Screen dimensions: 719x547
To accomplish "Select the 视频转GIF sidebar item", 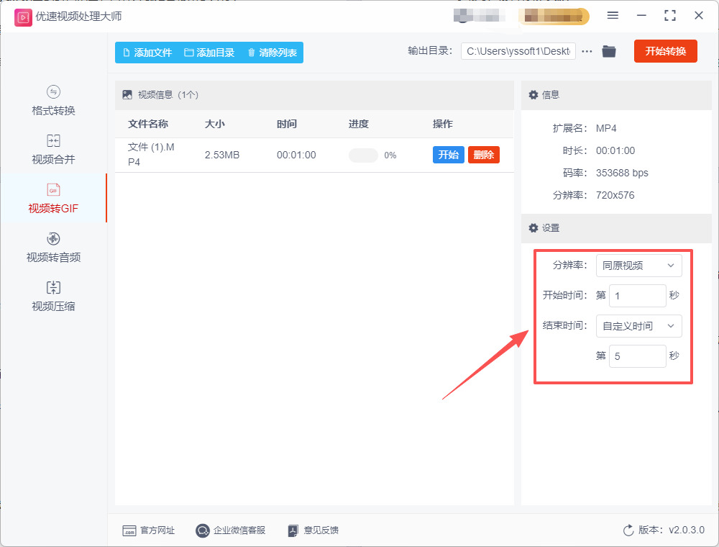I will tap(53, 198).
